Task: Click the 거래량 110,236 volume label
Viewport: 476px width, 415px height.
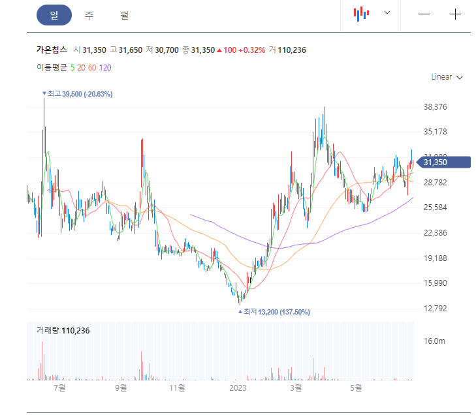Action: (x=63, y=330)
